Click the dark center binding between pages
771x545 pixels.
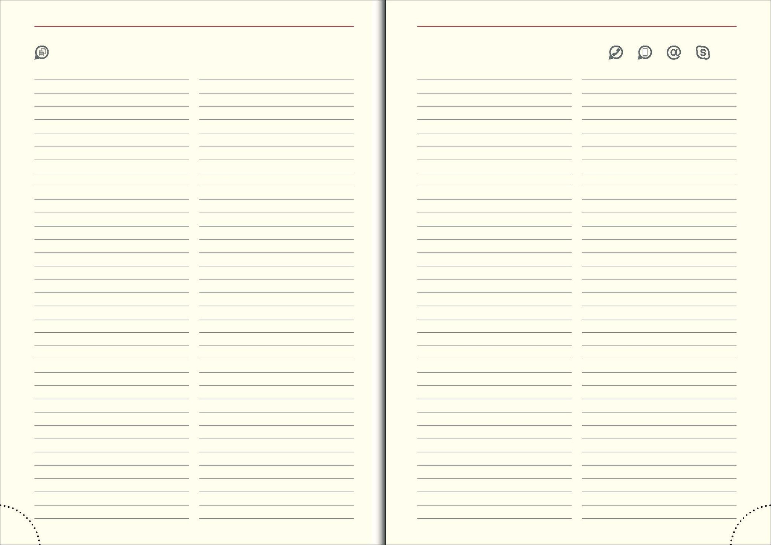385,272
